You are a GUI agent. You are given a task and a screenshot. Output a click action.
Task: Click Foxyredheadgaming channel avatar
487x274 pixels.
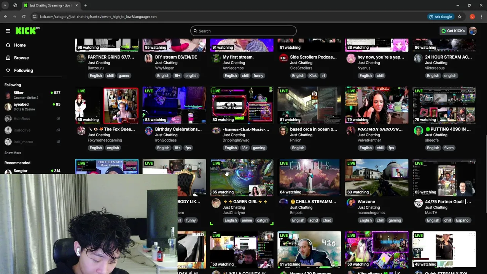point(81,131)
